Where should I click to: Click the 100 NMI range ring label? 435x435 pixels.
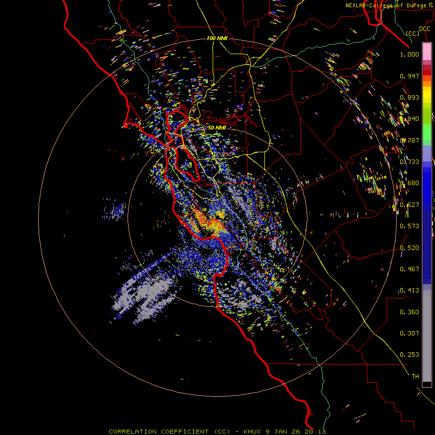click(x=217, y=38)
